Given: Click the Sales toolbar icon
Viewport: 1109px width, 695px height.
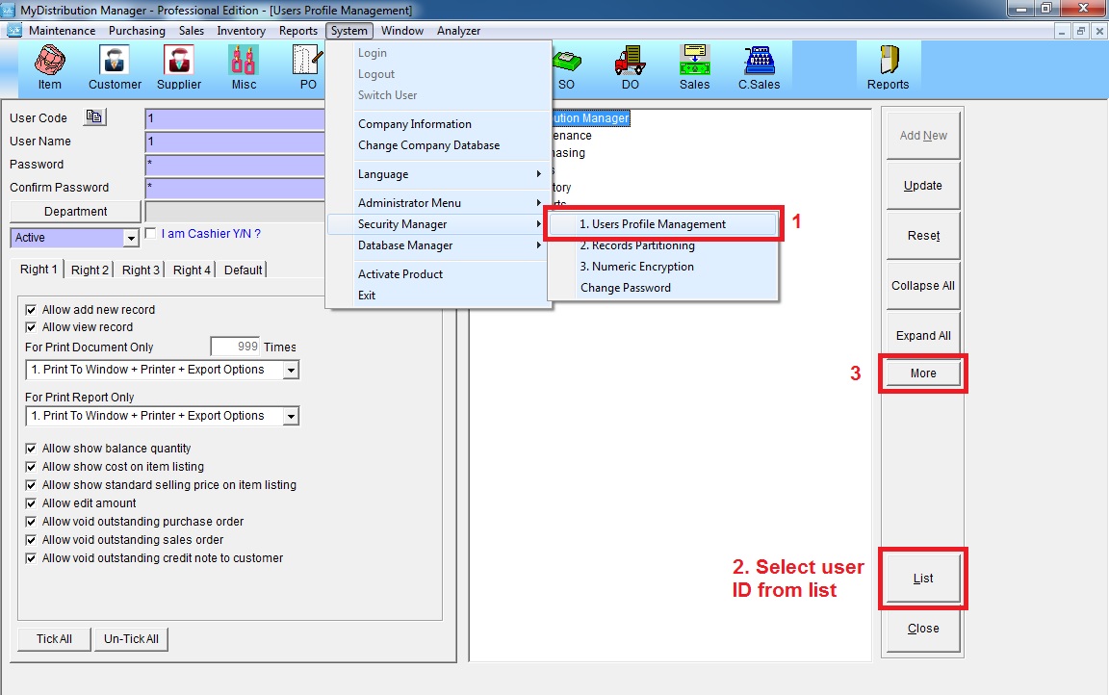Looking at the screenshot, I should pyautogui.click(x=694, y=67).
